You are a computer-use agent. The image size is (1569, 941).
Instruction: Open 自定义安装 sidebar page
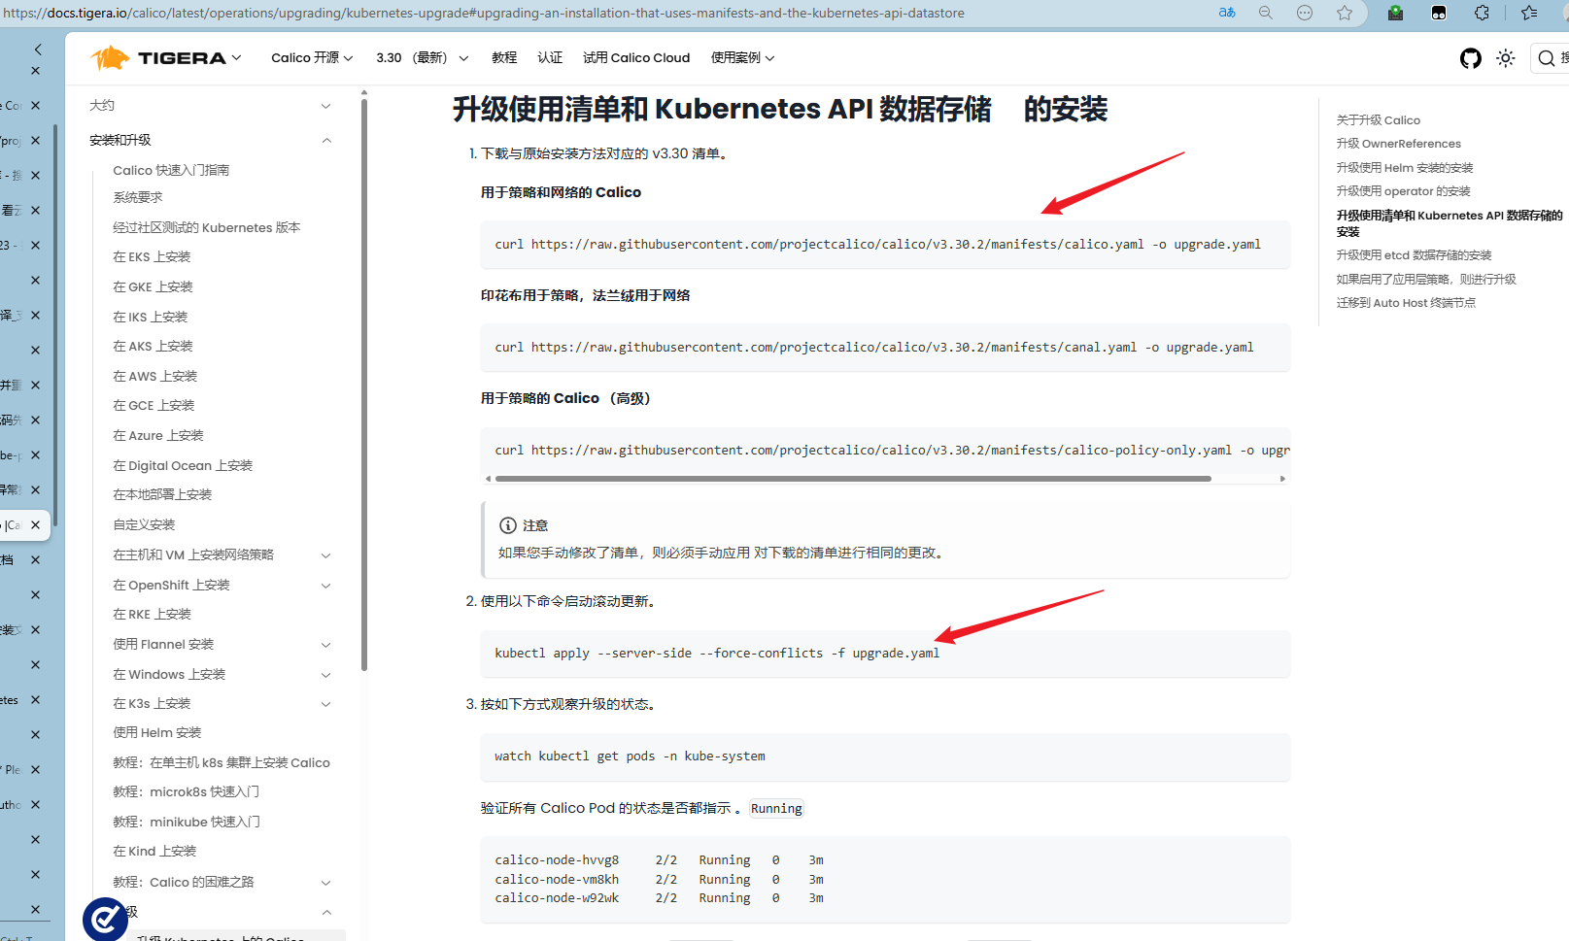(x=144, y=525)
